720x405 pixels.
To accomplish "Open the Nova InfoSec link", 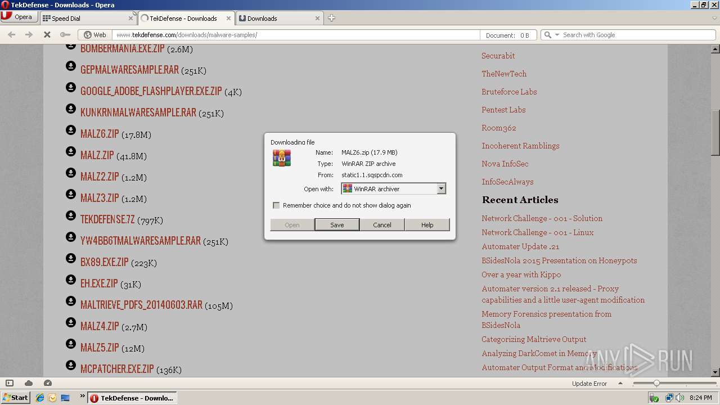I will (x=505, y=164).
